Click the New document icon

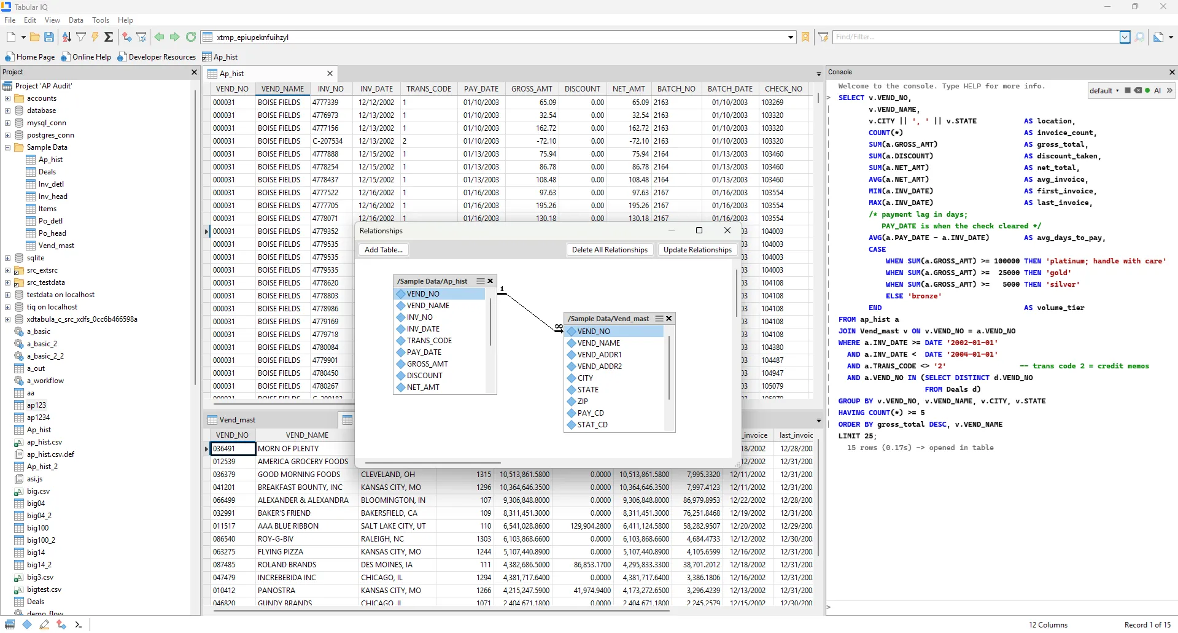click(x=11, y=37)
